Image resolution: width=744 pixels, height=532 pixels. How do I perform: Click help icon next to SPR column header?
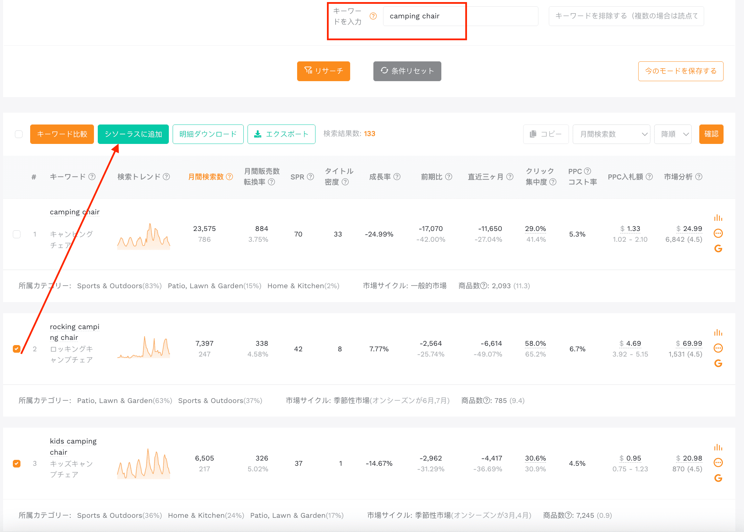(x=310, y=177)
